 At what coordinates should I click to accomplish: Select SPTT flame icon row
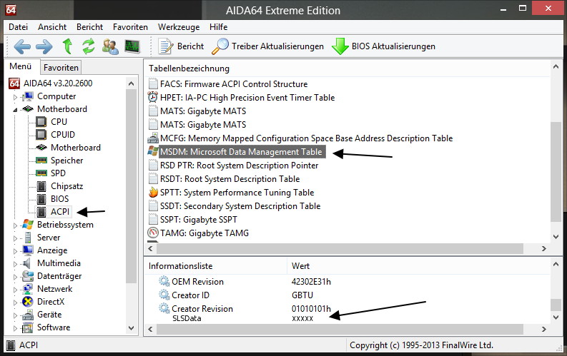click(x=153, y=192)
